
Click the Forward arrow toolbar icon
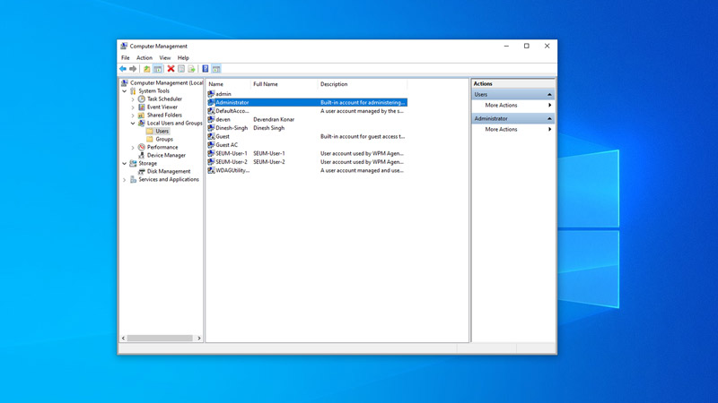tap(133, 69)
